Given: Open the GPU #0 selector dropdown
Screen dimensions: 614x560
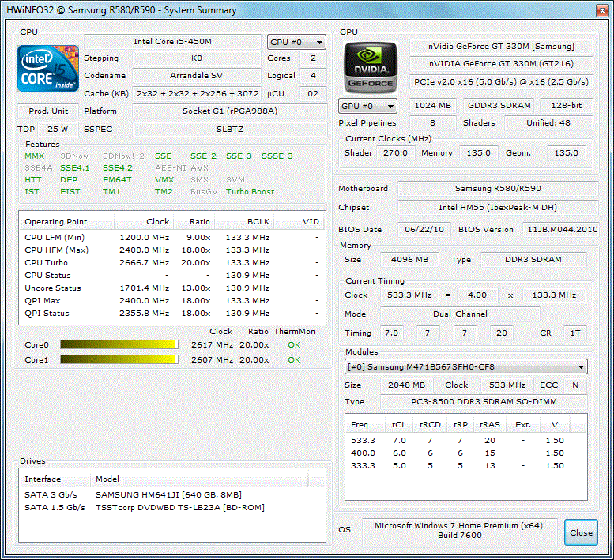Looking at the screenshot, I should [367, 106].
